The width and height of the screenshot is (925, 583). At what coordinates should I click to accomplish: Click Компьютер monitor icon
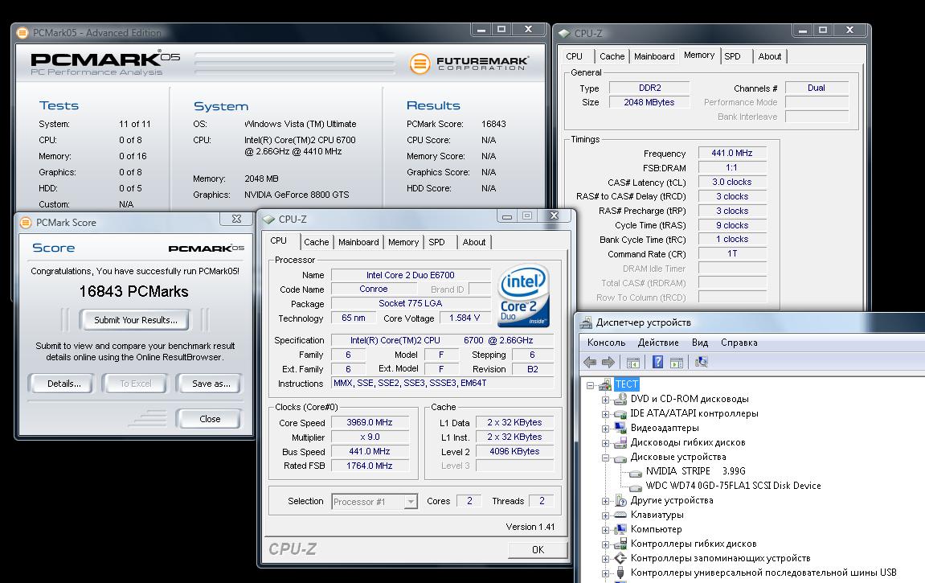(x=620, y=529)
